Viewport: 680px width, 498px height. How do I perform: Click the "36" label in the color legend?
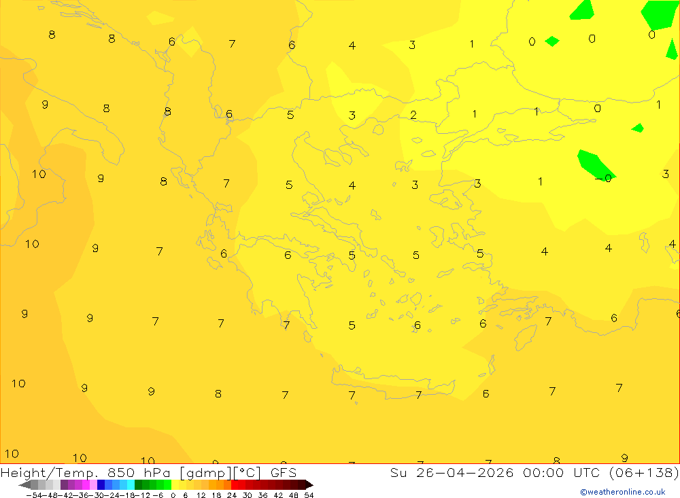point(262,495)
